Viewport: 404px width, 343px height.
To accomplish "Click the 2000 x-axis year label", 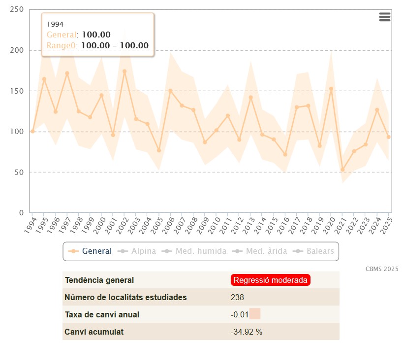I will [99, 226].
